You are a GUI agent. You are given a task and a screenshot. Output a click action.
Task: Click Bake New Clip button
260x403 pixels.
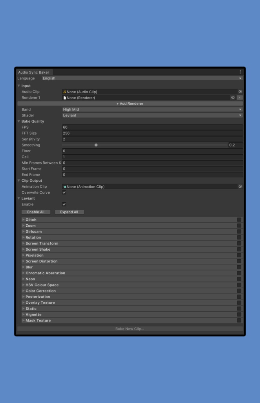(130, 329)
